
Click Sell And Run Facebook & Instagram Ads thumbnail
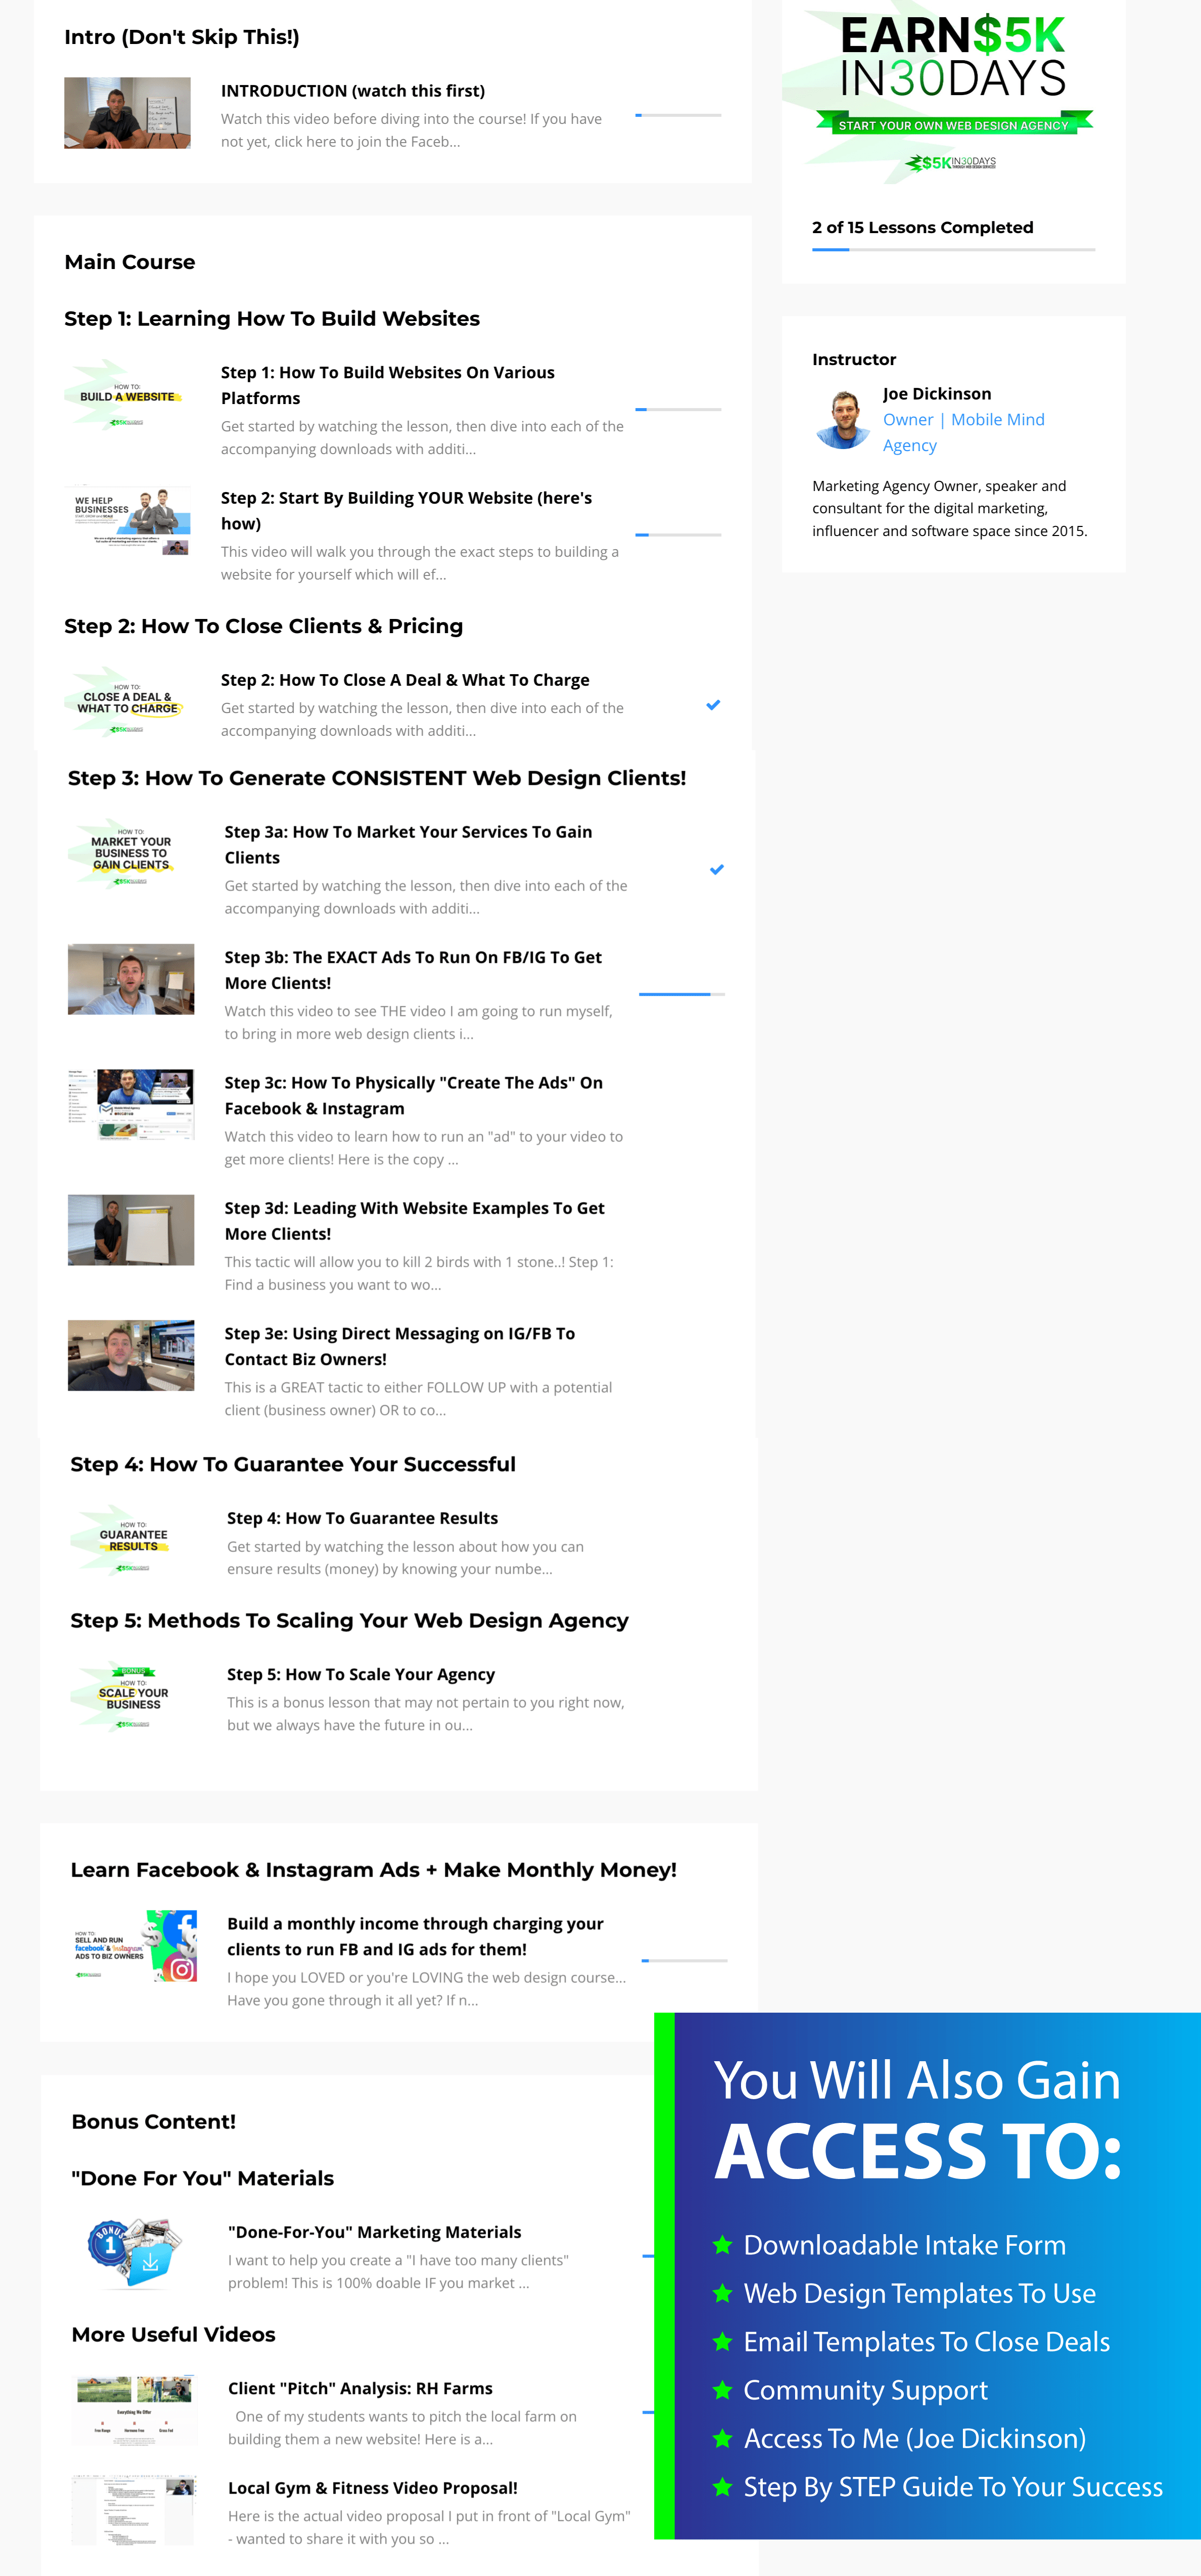point(134,1946)
